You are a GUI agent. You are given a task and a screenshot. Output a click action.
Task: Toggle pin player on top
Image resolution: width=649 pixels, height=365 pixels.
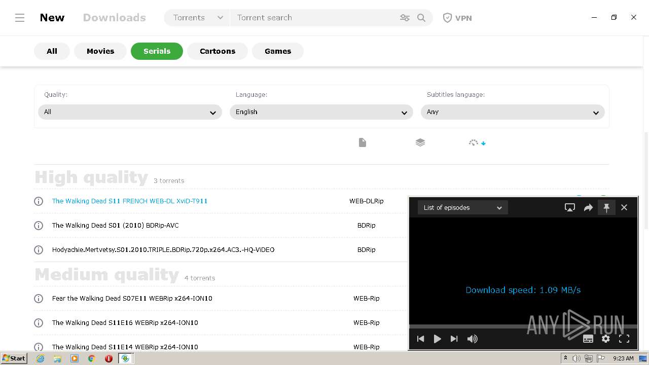pyautogui.click(x=606, y=207)
